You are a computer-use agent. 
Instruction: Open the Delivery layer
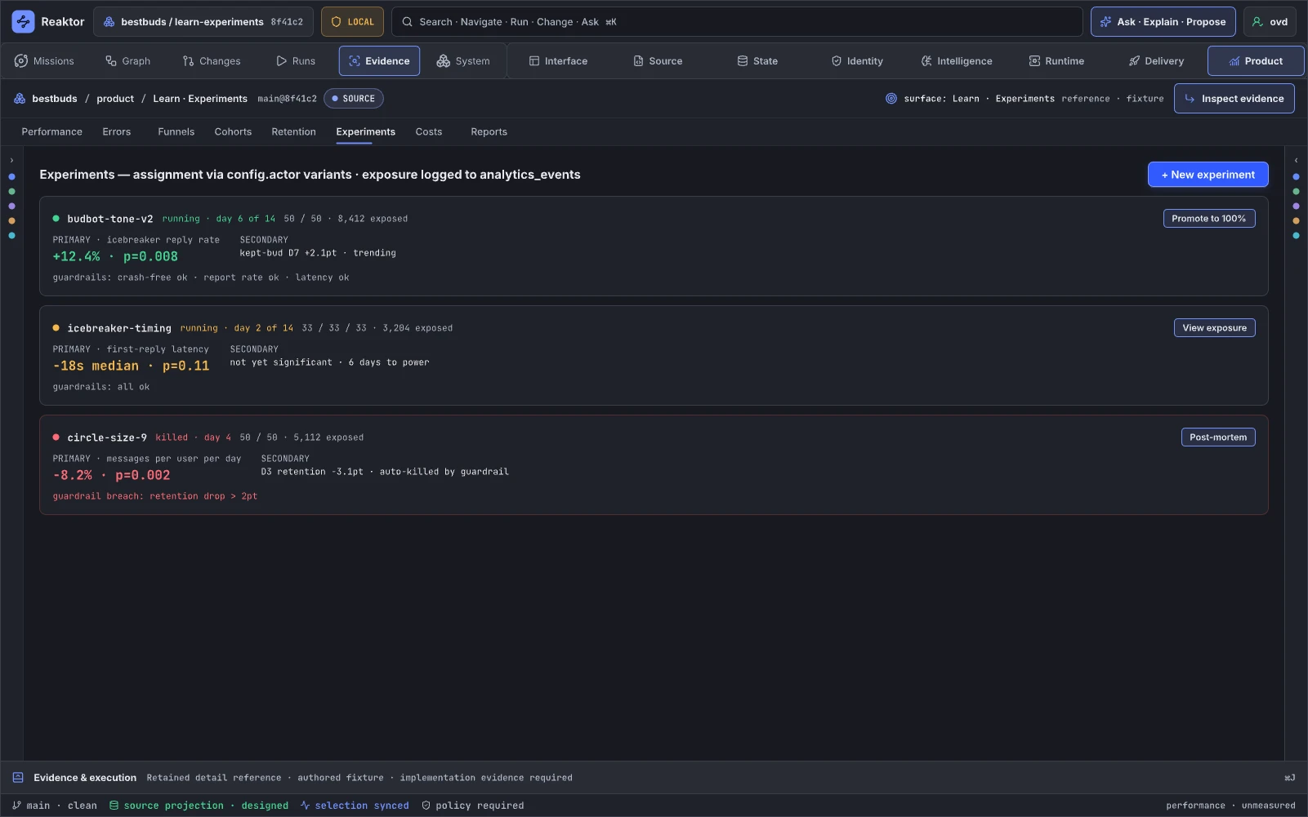tap(1156, 61)
